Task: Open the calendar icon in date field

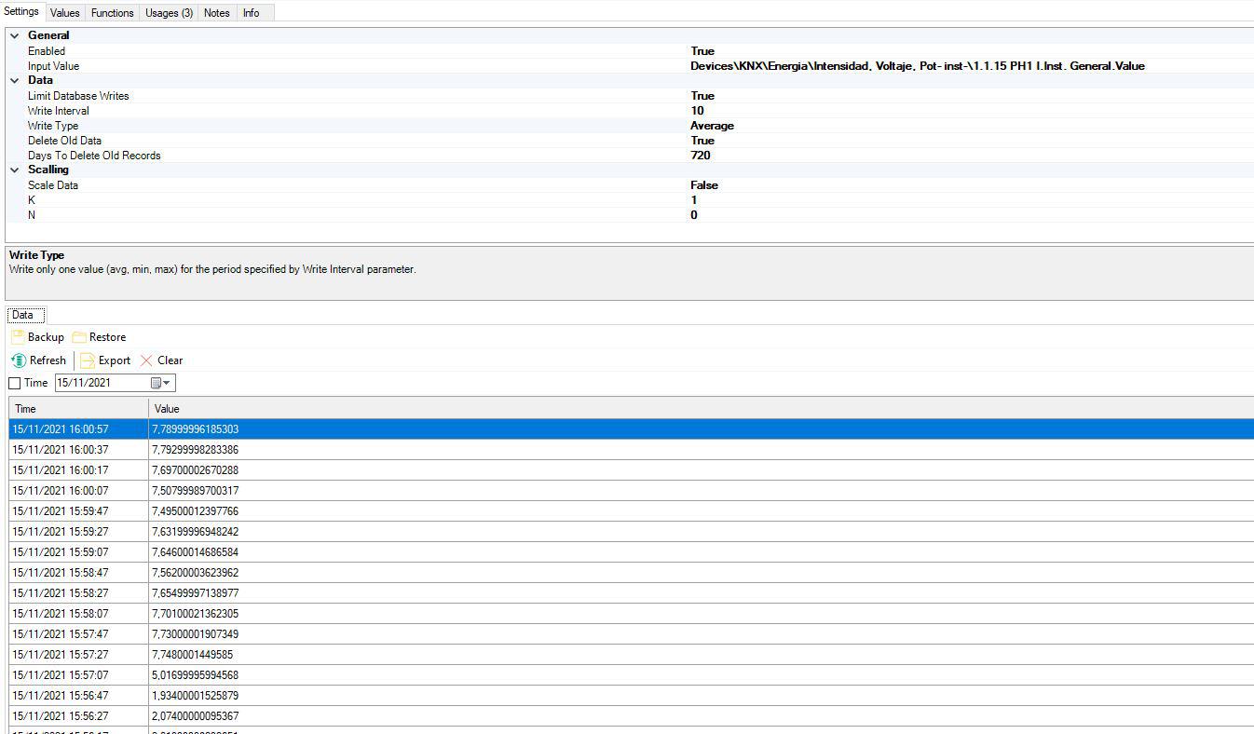Action: 156,383
